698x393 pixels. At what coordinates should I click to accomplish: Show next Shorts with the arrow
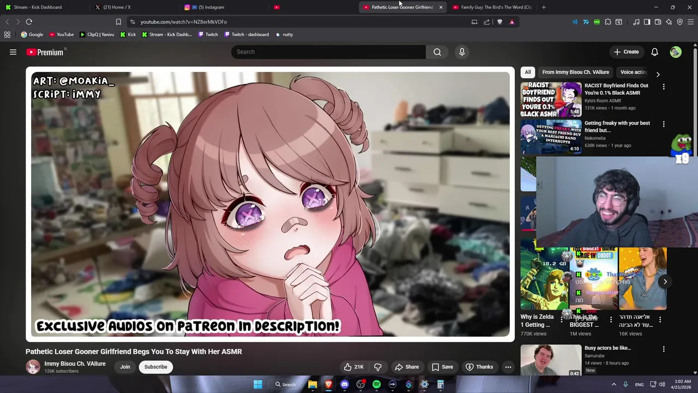[665, 282]
